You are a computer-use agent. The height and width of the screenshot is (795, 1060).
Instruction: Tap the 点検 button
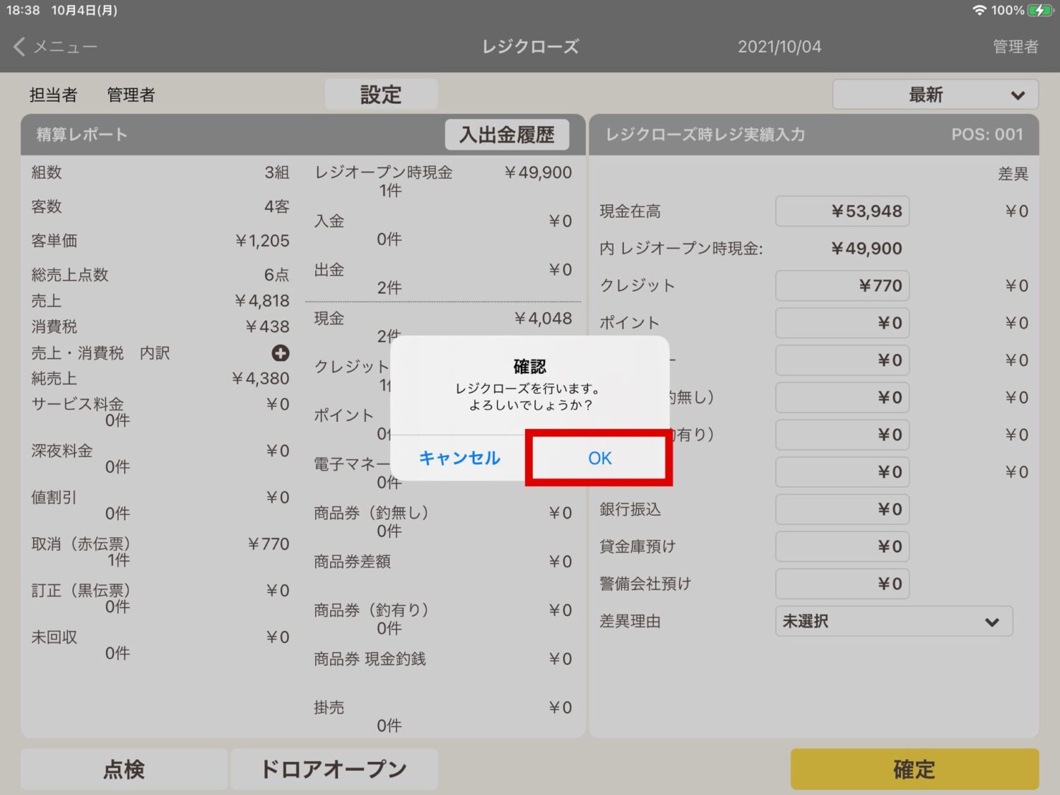pyautogui.click(x=124, y=769)
